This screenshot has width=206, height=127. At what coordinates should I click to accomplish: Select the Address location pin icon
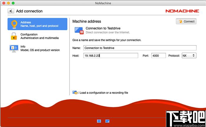(14, 24)
